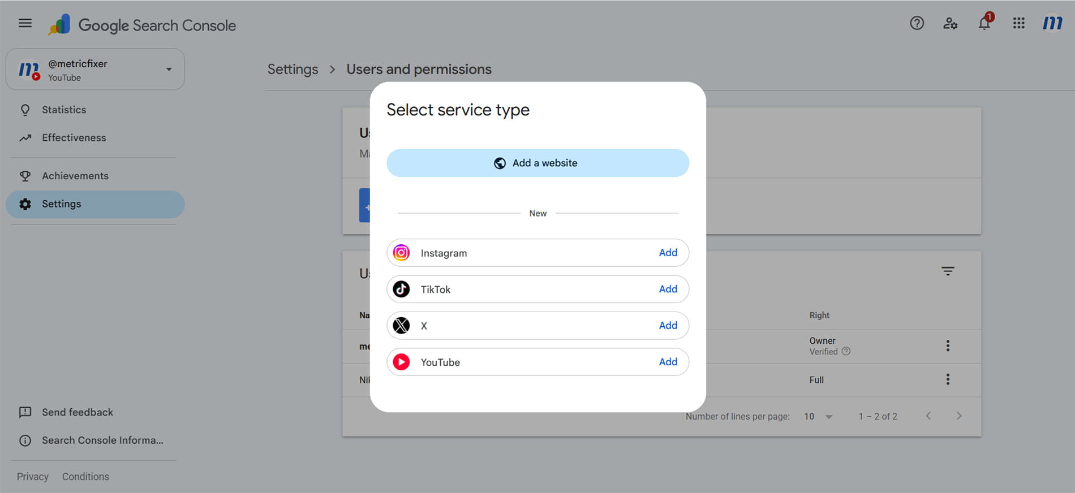Open more options for Full row
This screenshot has width=1075, height=493.
(948, 379)
